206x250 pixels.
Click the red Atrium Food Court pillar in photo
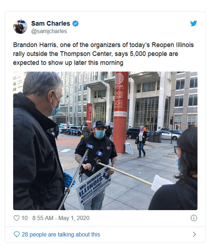121,112
